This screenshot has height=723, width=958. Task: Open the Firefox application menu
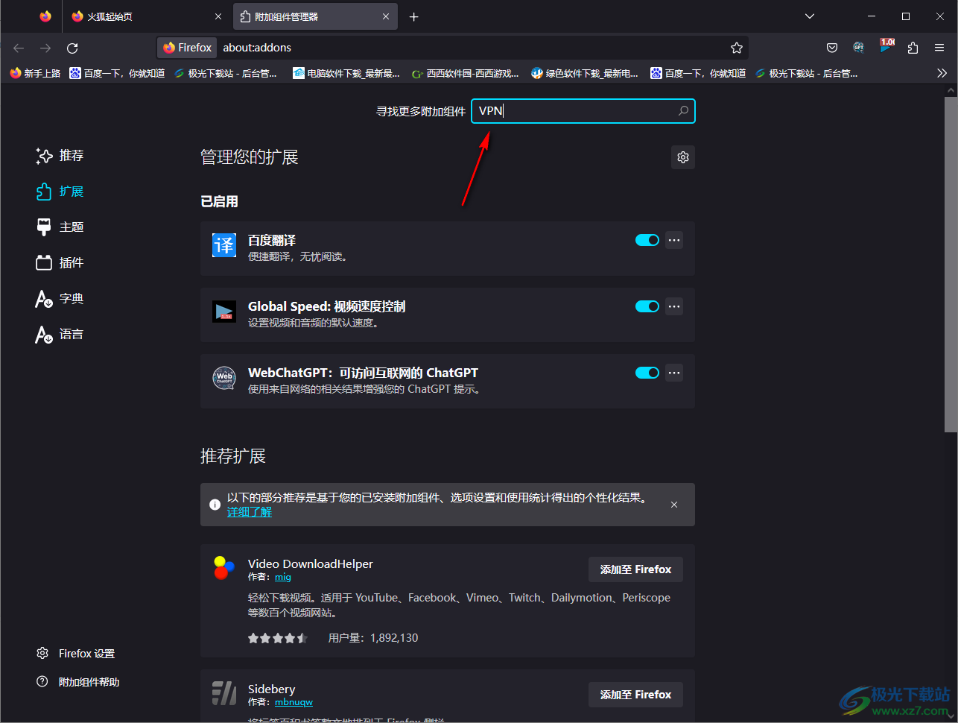coord(939,48)
